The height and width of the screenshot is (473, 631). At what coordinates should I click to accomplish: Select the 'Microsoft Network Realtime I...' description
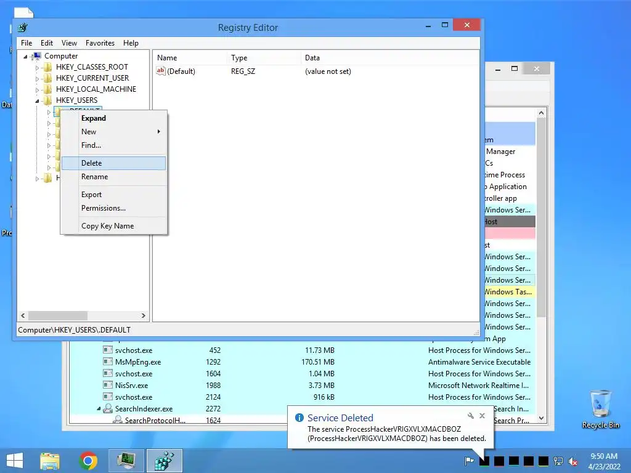point(478,386)
